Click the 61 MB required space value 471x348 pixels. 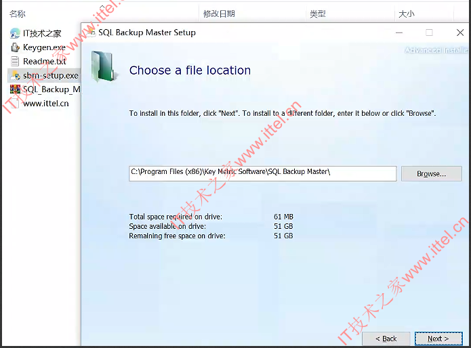[x=283, y=217]
